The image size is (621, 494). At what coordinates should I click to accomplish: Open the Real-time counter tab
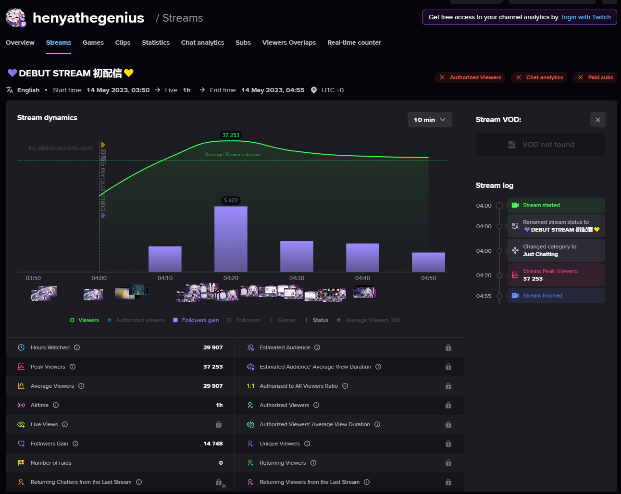[x=354, y=43]
